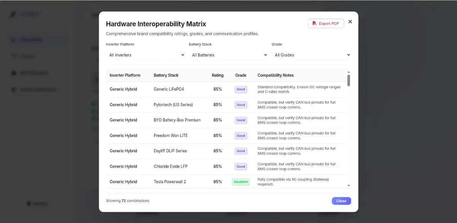Select the Chloride Exide LFP cell
The height and width of the screenshot is (223, 457).
point(171,167)
